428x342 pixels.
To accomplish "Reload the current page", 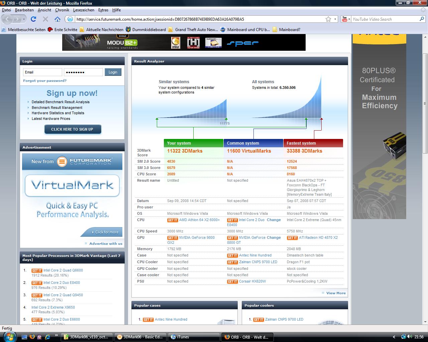I will (x=33, y=19).
